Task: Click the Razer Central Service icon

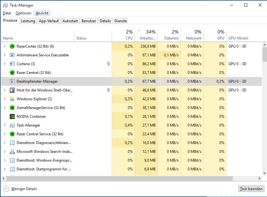Action: pyautogui.click(x=12, y=134)
